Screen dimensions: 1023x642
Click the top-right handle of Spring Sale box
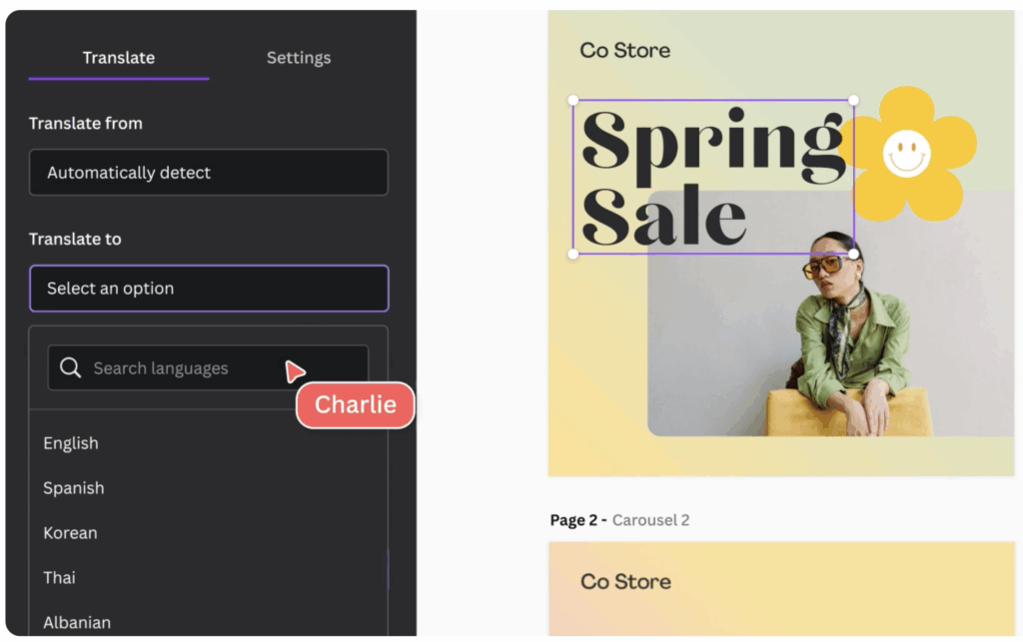[853, 100]
